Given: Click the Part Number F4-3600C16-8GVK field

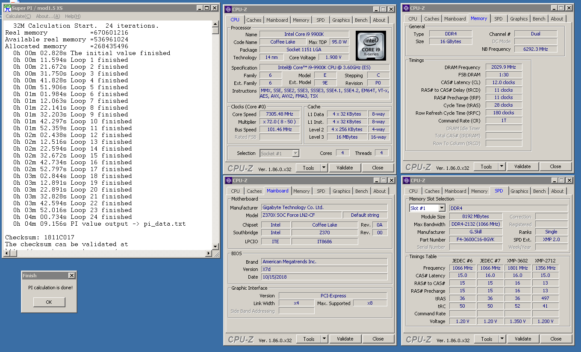Looking at the screenshot, I should (475, 240).
